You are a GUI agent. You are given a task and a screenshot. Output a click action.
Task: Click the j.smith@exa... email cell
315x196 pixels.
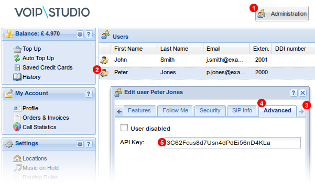(x=225, y=60)
